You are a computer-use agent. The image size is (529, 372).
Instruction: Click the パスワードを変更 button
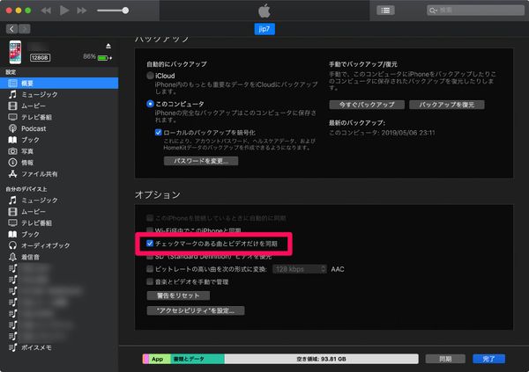tap(201, 161)
